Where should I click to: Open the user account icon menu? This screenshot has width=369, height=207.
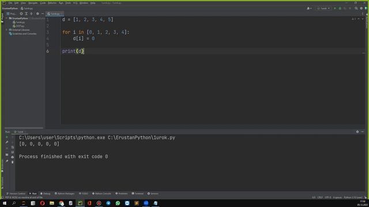[309, 8]
